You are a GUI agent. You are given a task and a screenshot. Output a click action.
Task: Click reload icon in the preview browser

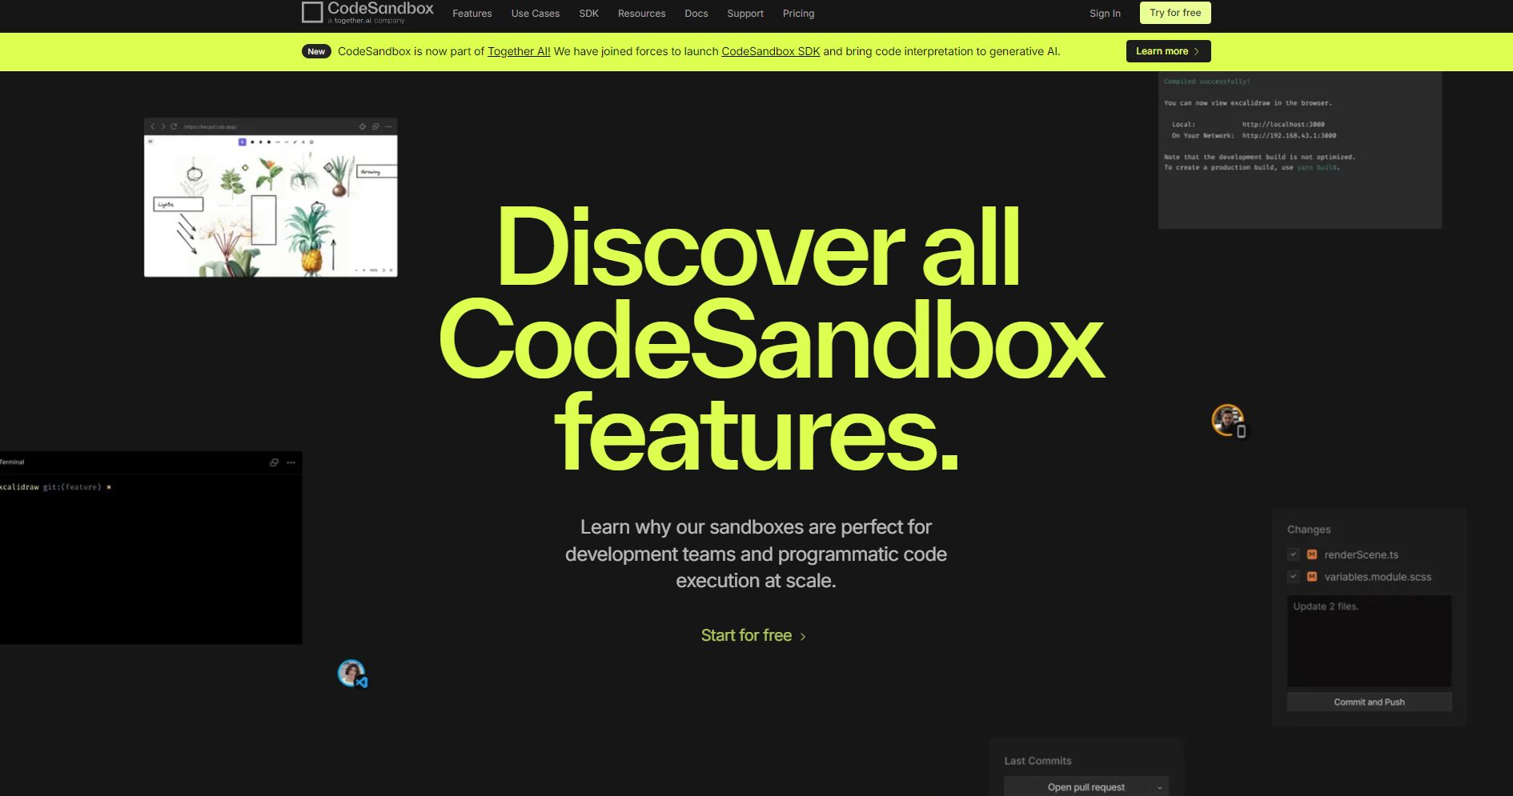coord(174,126)
